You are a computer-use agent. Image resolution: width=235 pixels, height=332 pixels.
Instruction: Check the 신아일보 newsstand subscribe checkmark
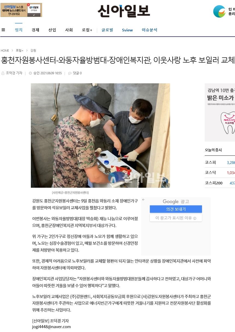tap(34, 15)
